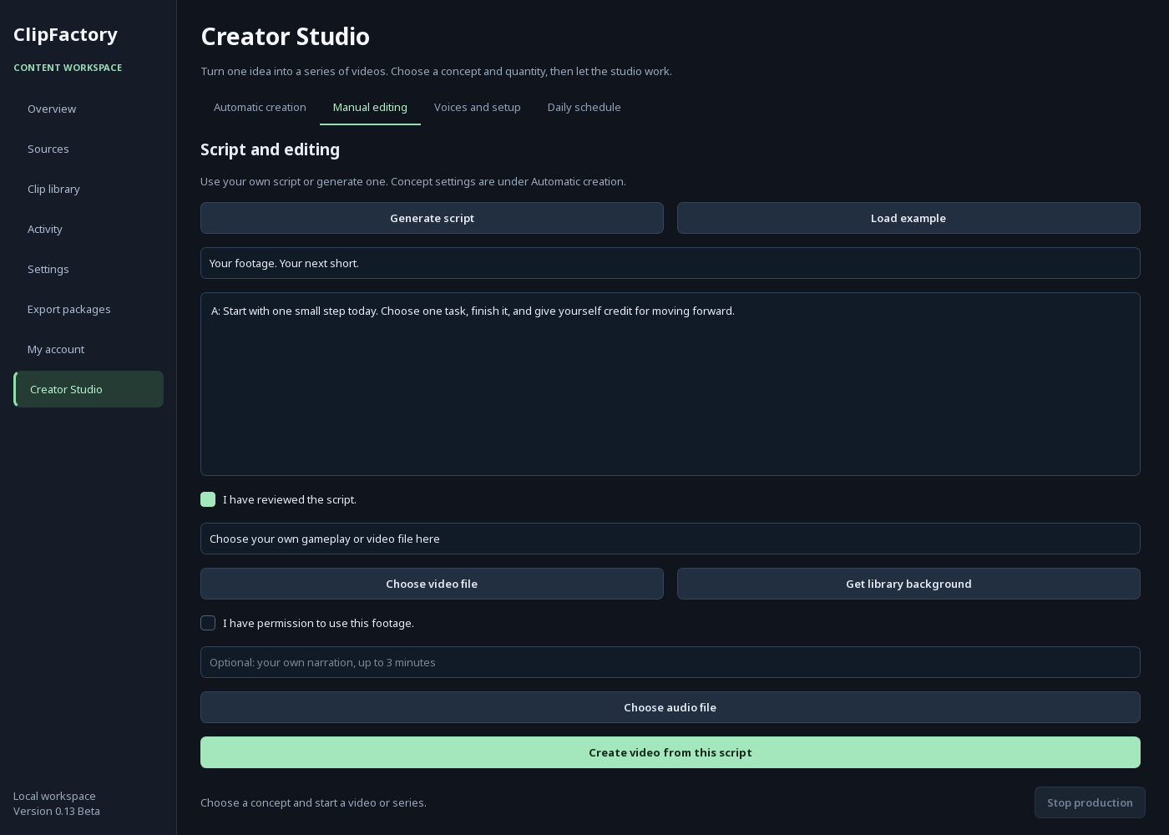Open Overview in the sidebar

click(89, 109)
